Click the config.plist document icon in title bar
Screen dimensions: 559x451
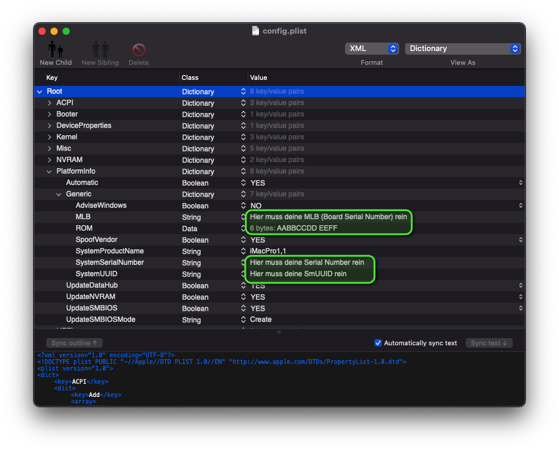click(x=255, y=31)
